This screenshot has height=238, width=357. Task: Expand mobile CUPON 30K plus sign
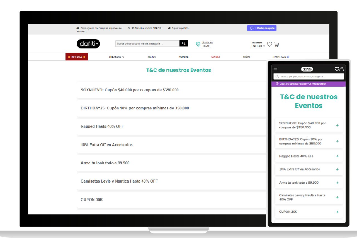337,212
